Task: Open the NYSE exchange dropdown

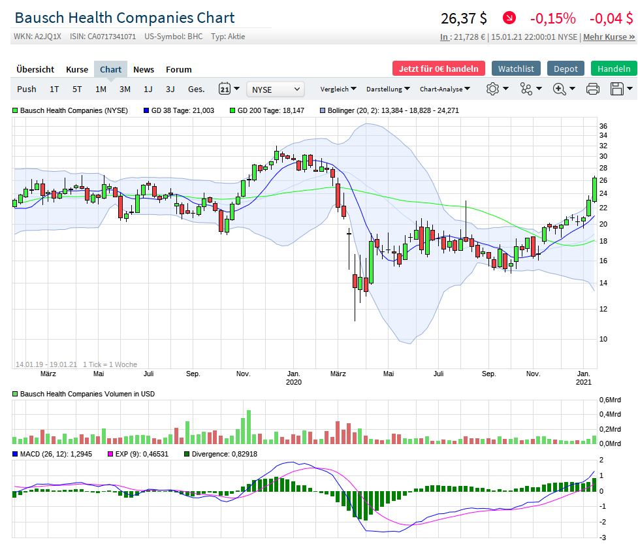Action: 275,89
